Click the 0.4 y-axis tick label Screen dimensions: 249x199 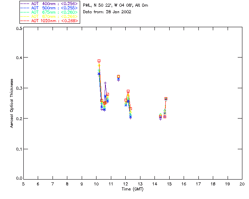coord(19,58)
